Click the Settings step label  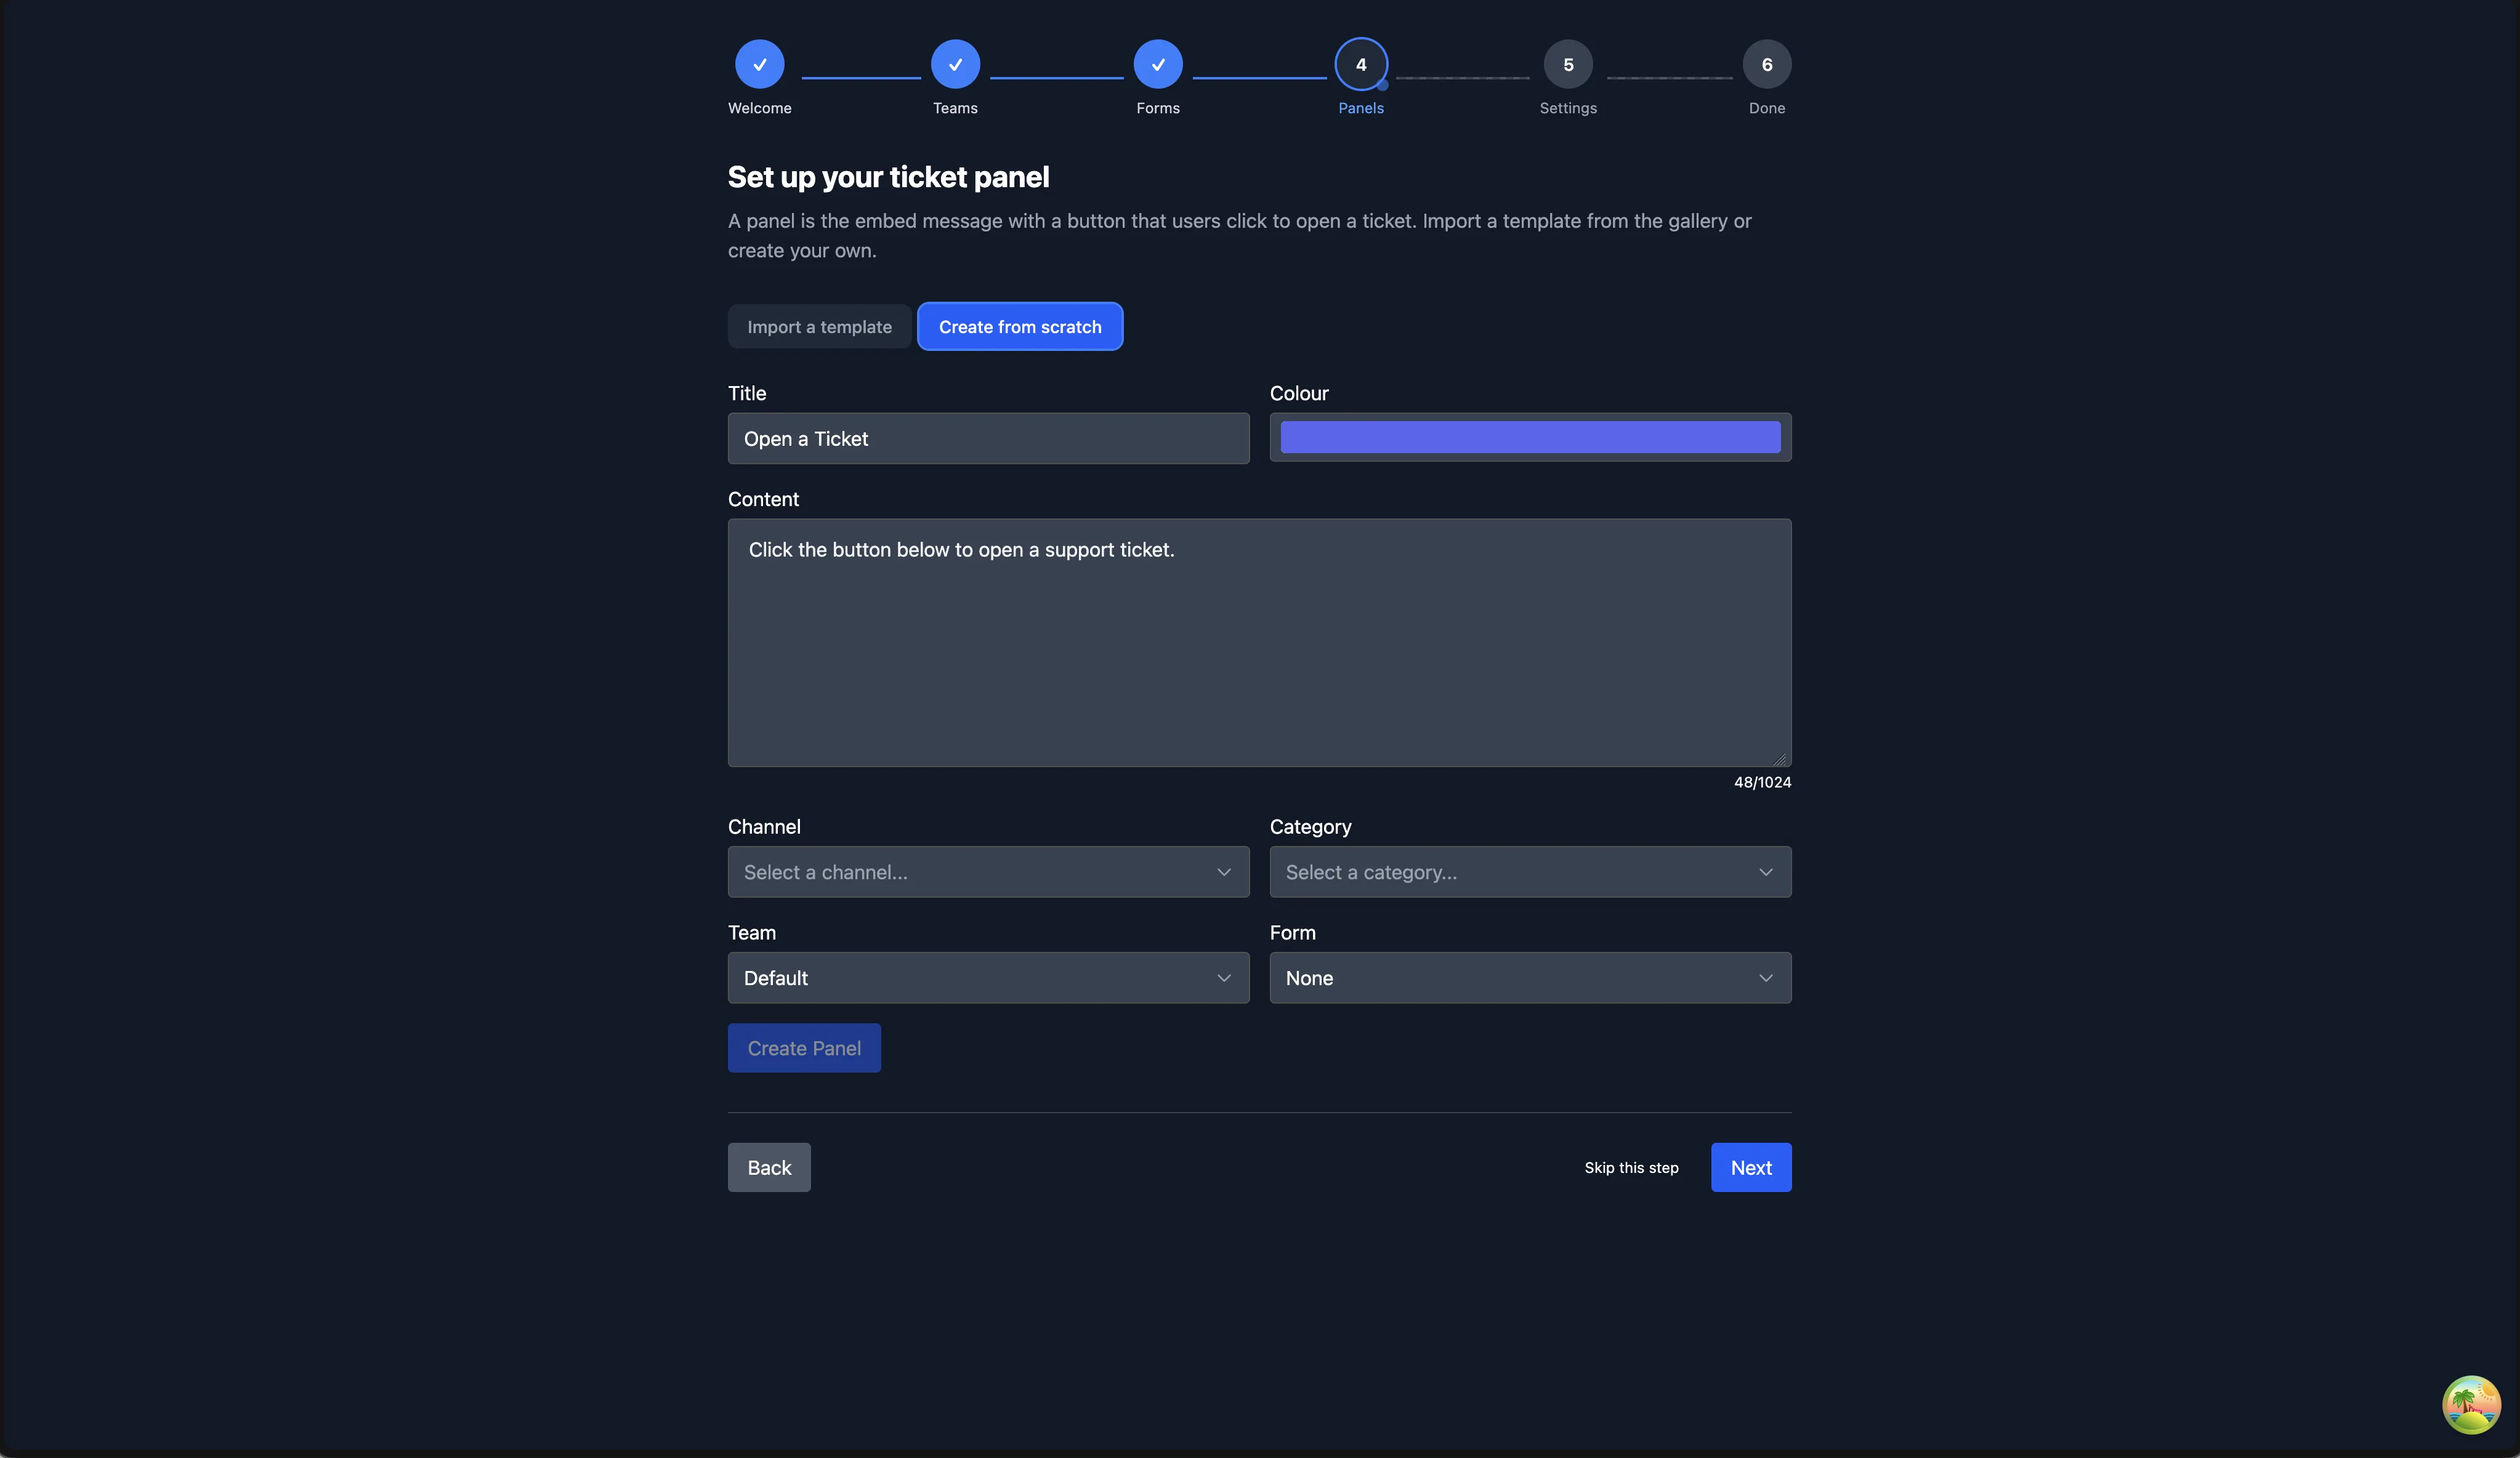tap(1568, 108)
